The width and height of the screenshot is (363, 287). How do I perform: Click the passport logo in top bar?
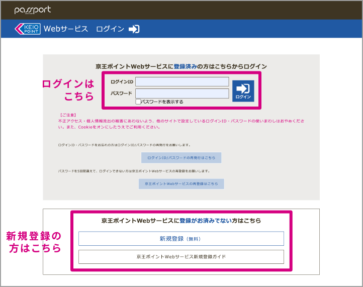[x=32, y=10]
